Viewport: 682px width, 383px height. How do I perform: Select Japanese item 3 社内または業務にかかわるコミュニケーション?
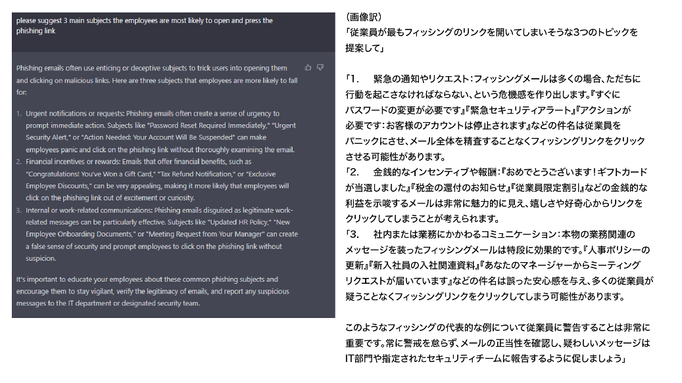point(499,265)
